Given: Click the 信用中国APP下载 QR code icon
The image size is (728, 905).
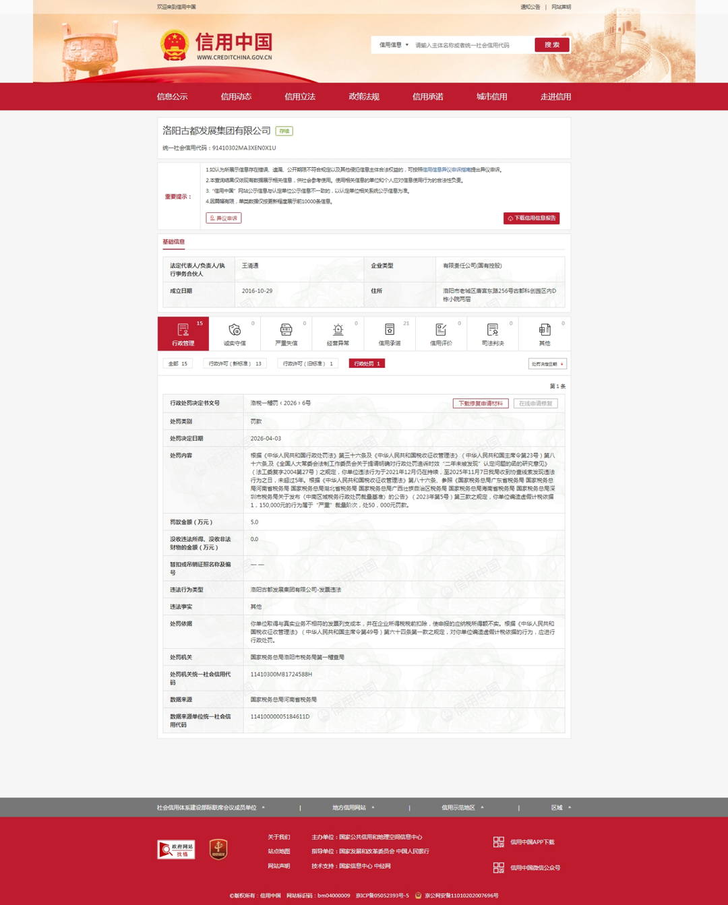Looking at the screenshot, I should pos(499,842).
